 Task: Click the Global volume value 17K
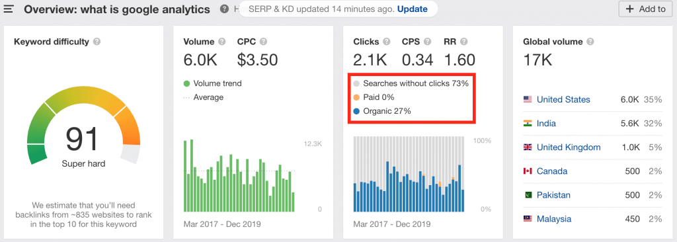pos(538,60)
